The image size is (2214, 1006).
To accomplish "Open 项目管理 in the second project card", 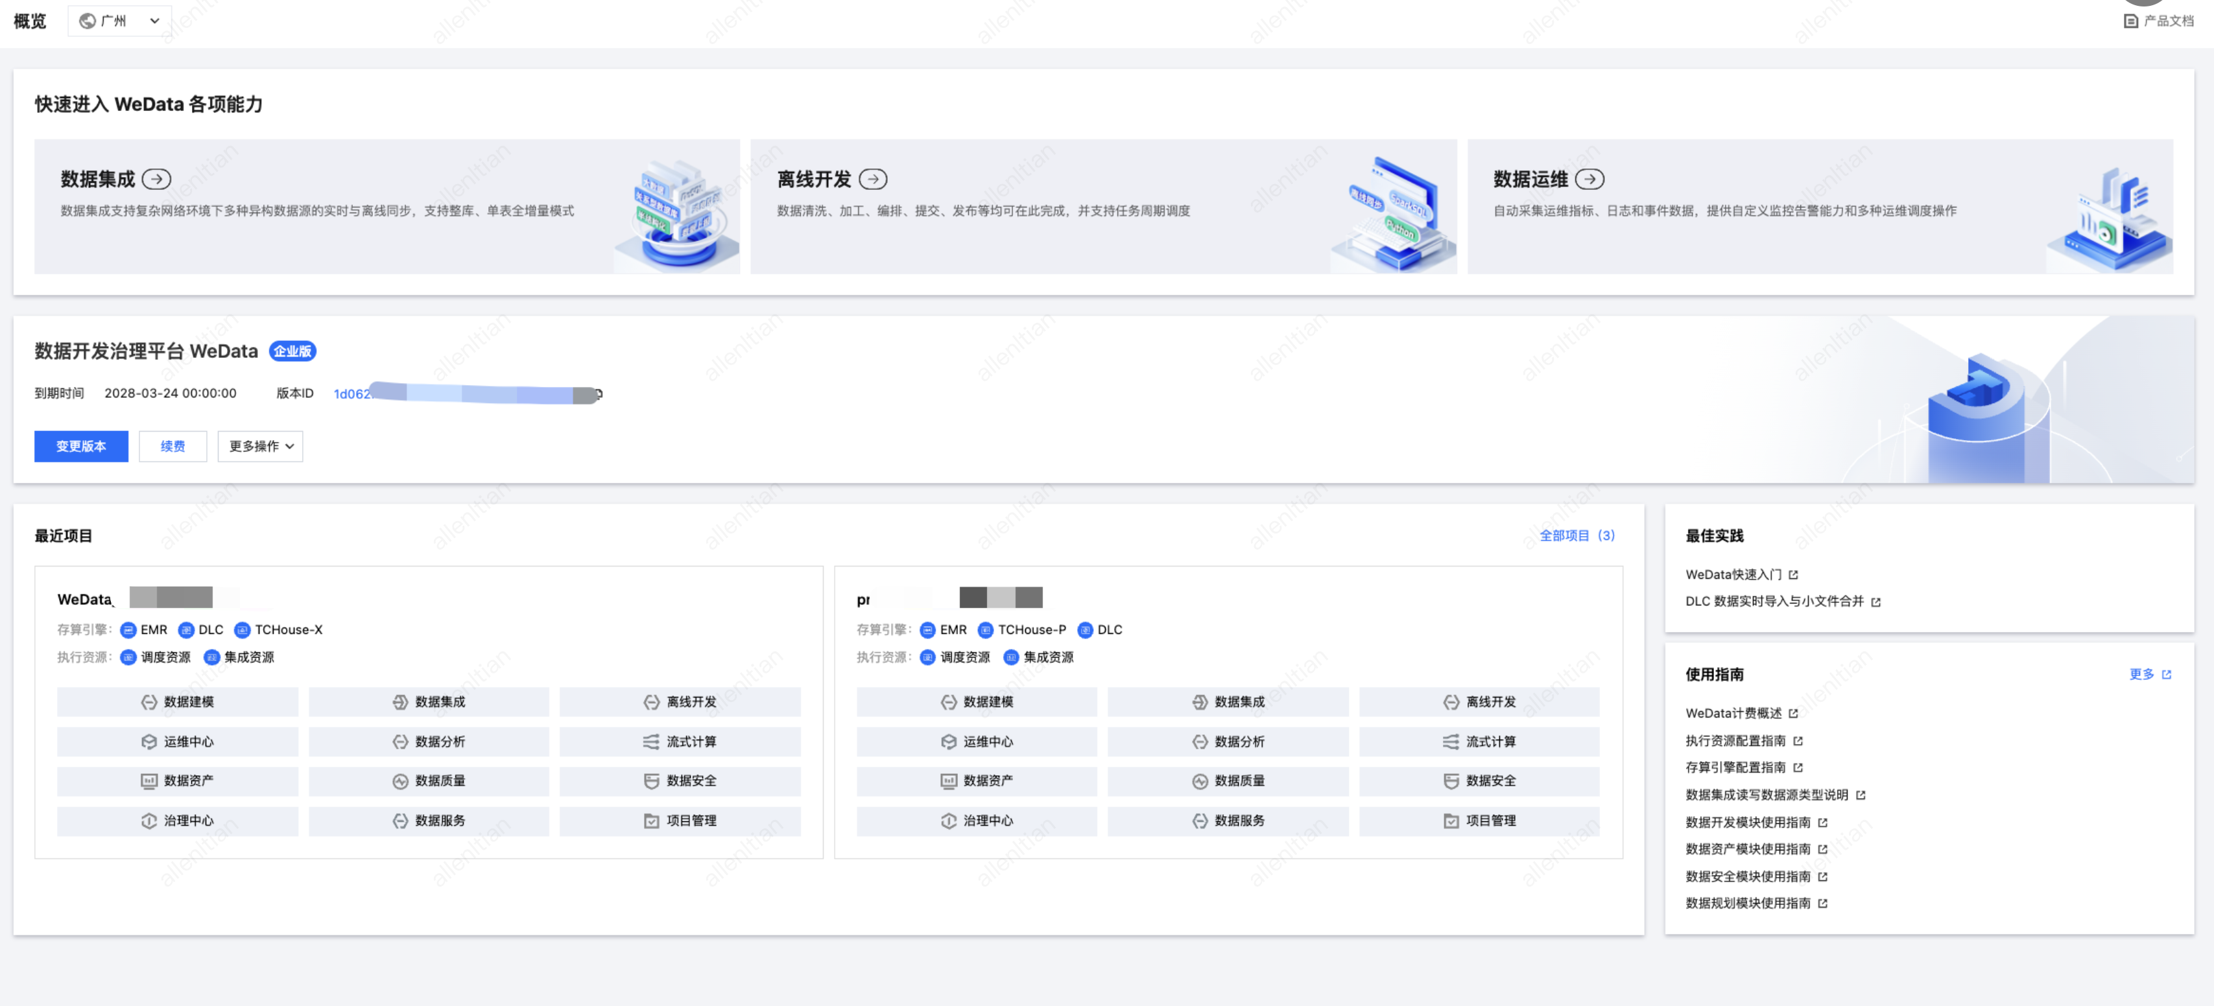I will (1479, 821).
